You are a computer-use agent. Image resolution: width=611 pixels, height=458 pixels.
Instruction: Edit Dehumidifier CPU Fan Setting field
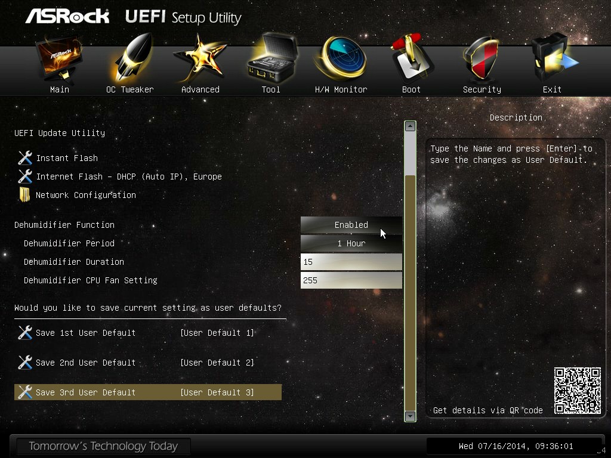click(x=351, y=280)
